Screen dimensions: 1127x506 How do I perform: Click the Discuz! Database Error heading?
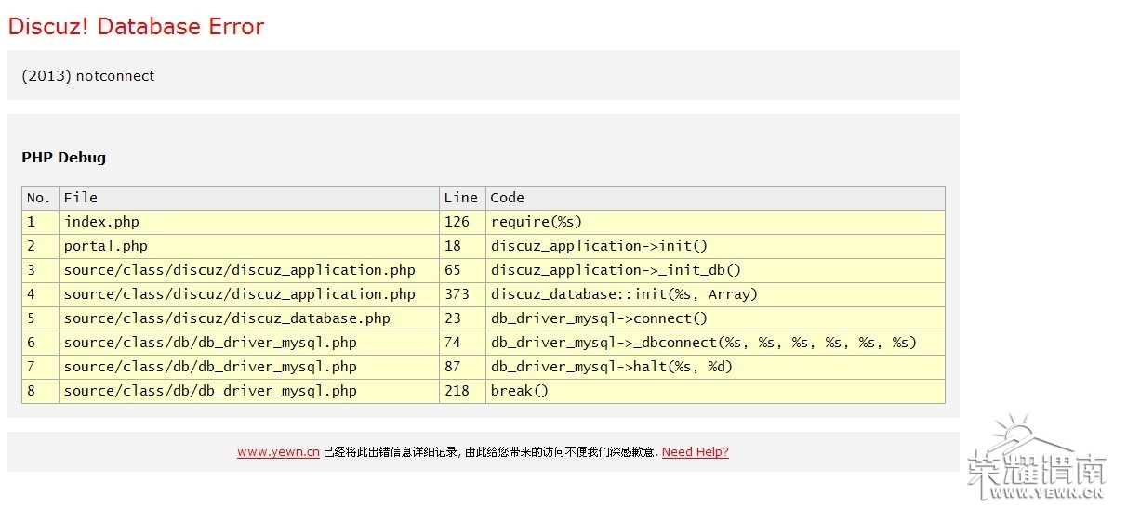tap(136, 27)
